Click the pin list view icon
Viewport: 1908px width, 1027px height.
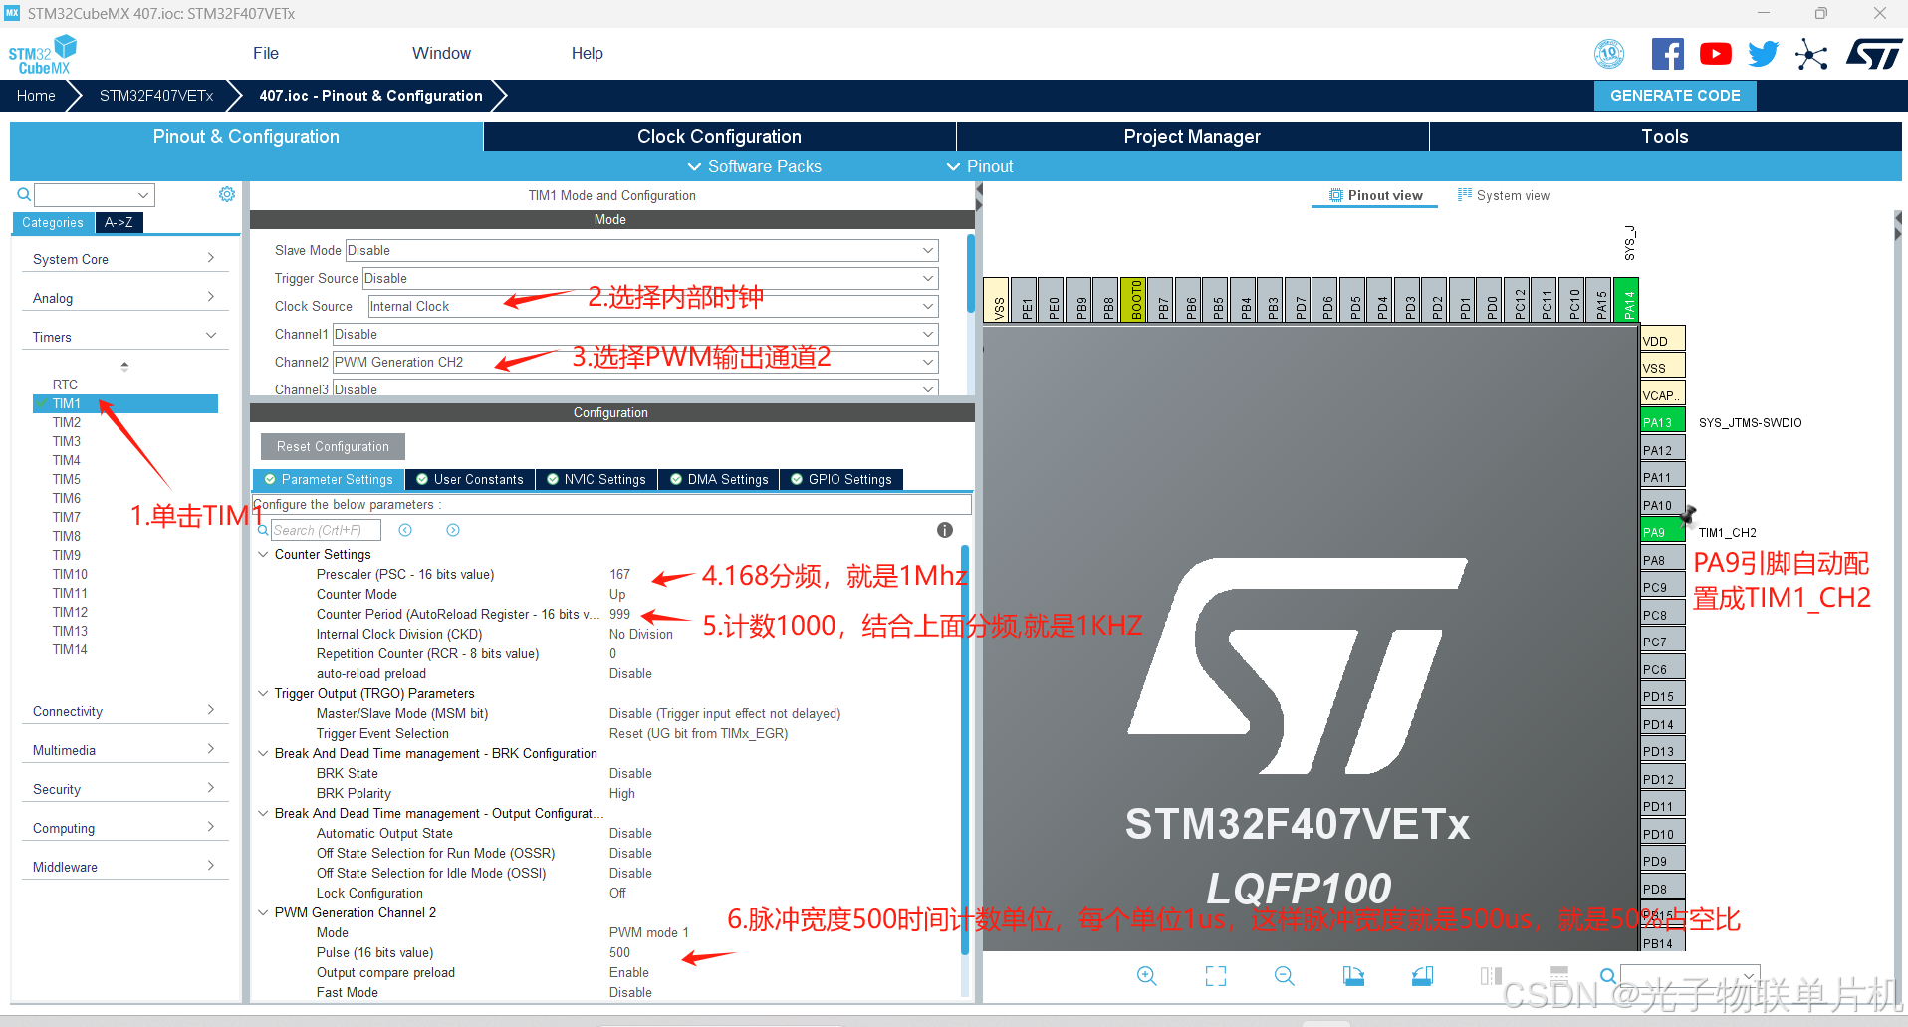tap(1559, 976)
